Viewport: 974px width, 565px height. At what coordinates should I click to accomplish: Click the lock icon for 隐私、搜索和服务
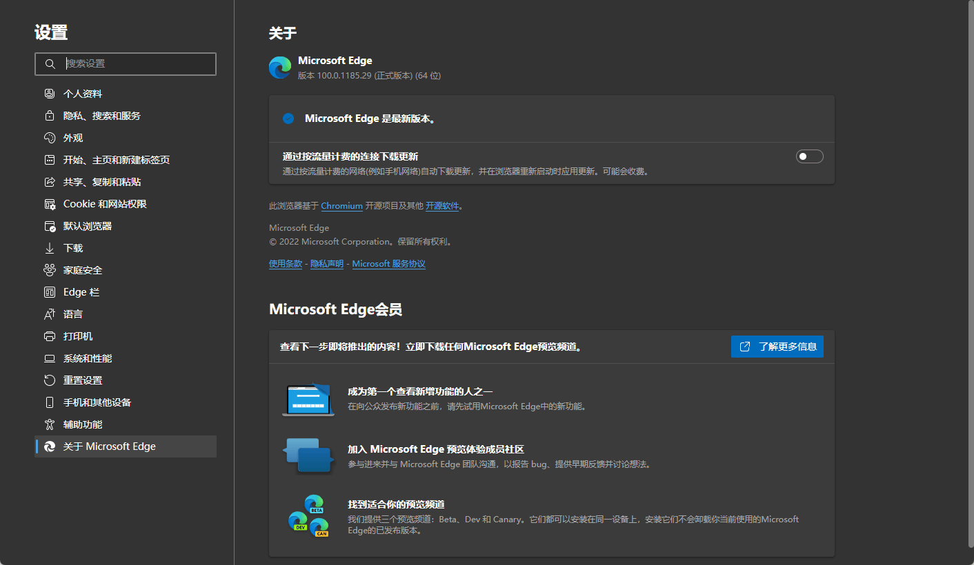(x=50, y=116)
